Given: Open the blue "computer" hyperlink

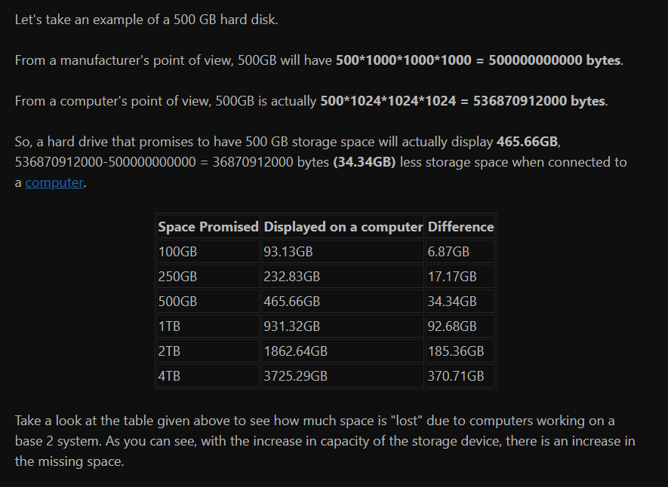Looking at the screenshot, I should point(54,182).
